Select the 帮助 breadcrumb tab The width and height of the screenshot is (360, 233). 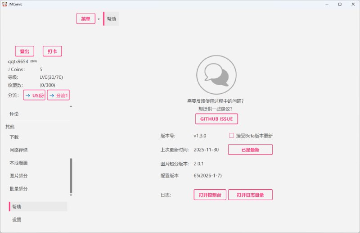[111, 18]
